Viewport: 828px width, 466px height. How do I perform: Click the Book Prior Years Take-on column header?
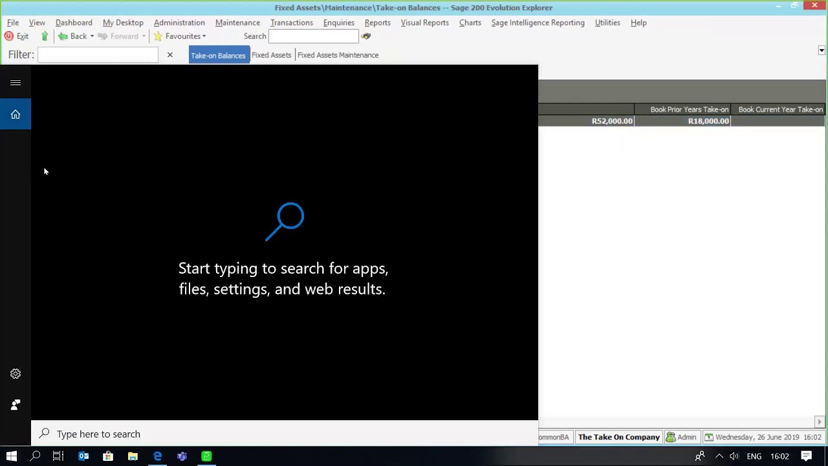pos(682,109)
